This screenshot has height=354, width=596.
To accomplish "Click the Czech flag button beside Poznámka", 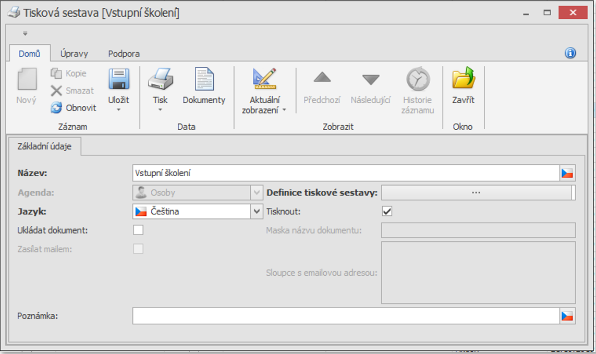I will [567, 316].
